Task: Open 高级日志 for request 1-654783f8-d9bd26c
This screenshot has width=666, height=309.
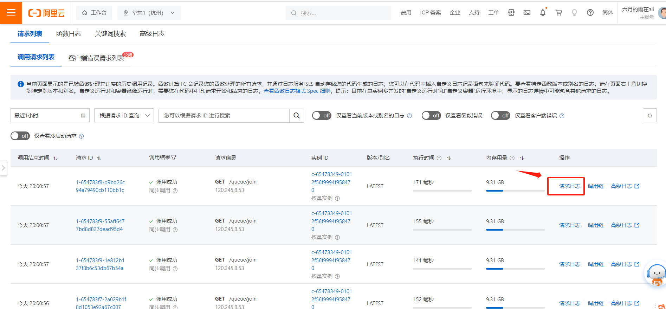Action: click(x=625, y=186)
